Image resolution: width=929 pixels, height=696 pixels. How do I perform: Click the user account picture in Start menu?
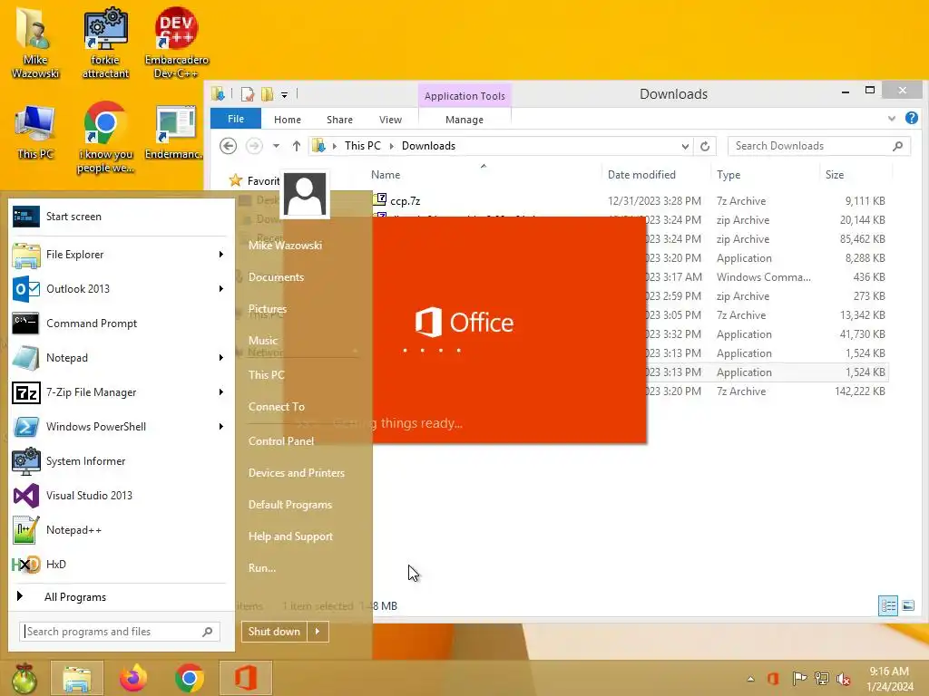(x=305, y=194)
